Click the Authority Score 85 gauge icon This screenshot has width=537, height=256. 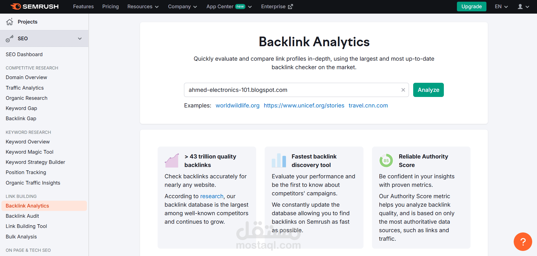[x=386, y=160]
